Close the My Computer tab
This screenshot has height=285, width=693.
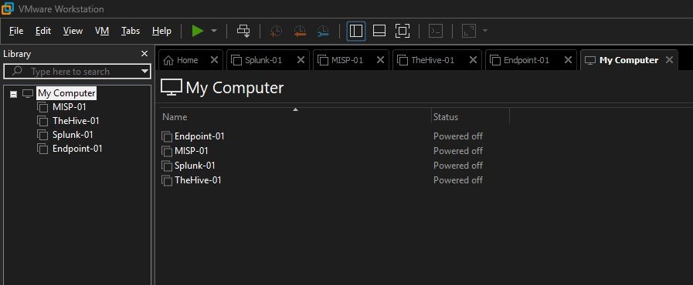670,60
